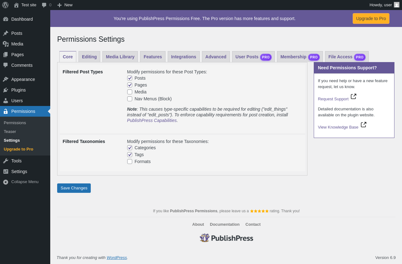This screenshot has width=402, height=264.
Task: Open the User Posts PRO tab
Action: tap(253, 57)
